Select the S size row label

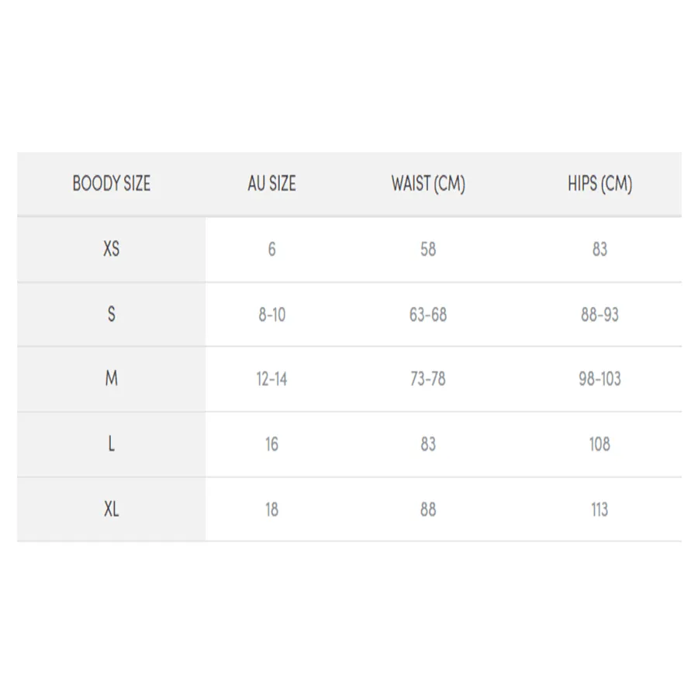(111, 314)
